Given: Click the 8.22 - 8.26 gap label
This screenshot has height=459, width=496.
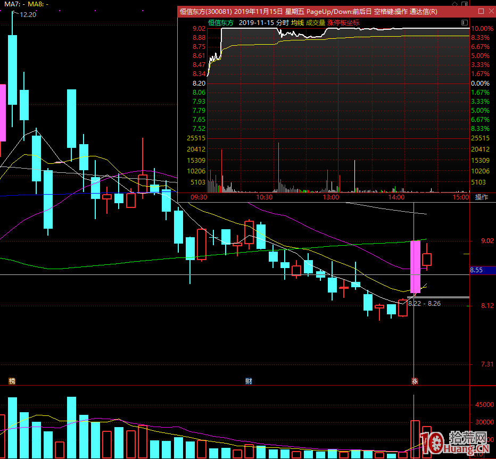Looking at the screenshot, I should (424, 304).
